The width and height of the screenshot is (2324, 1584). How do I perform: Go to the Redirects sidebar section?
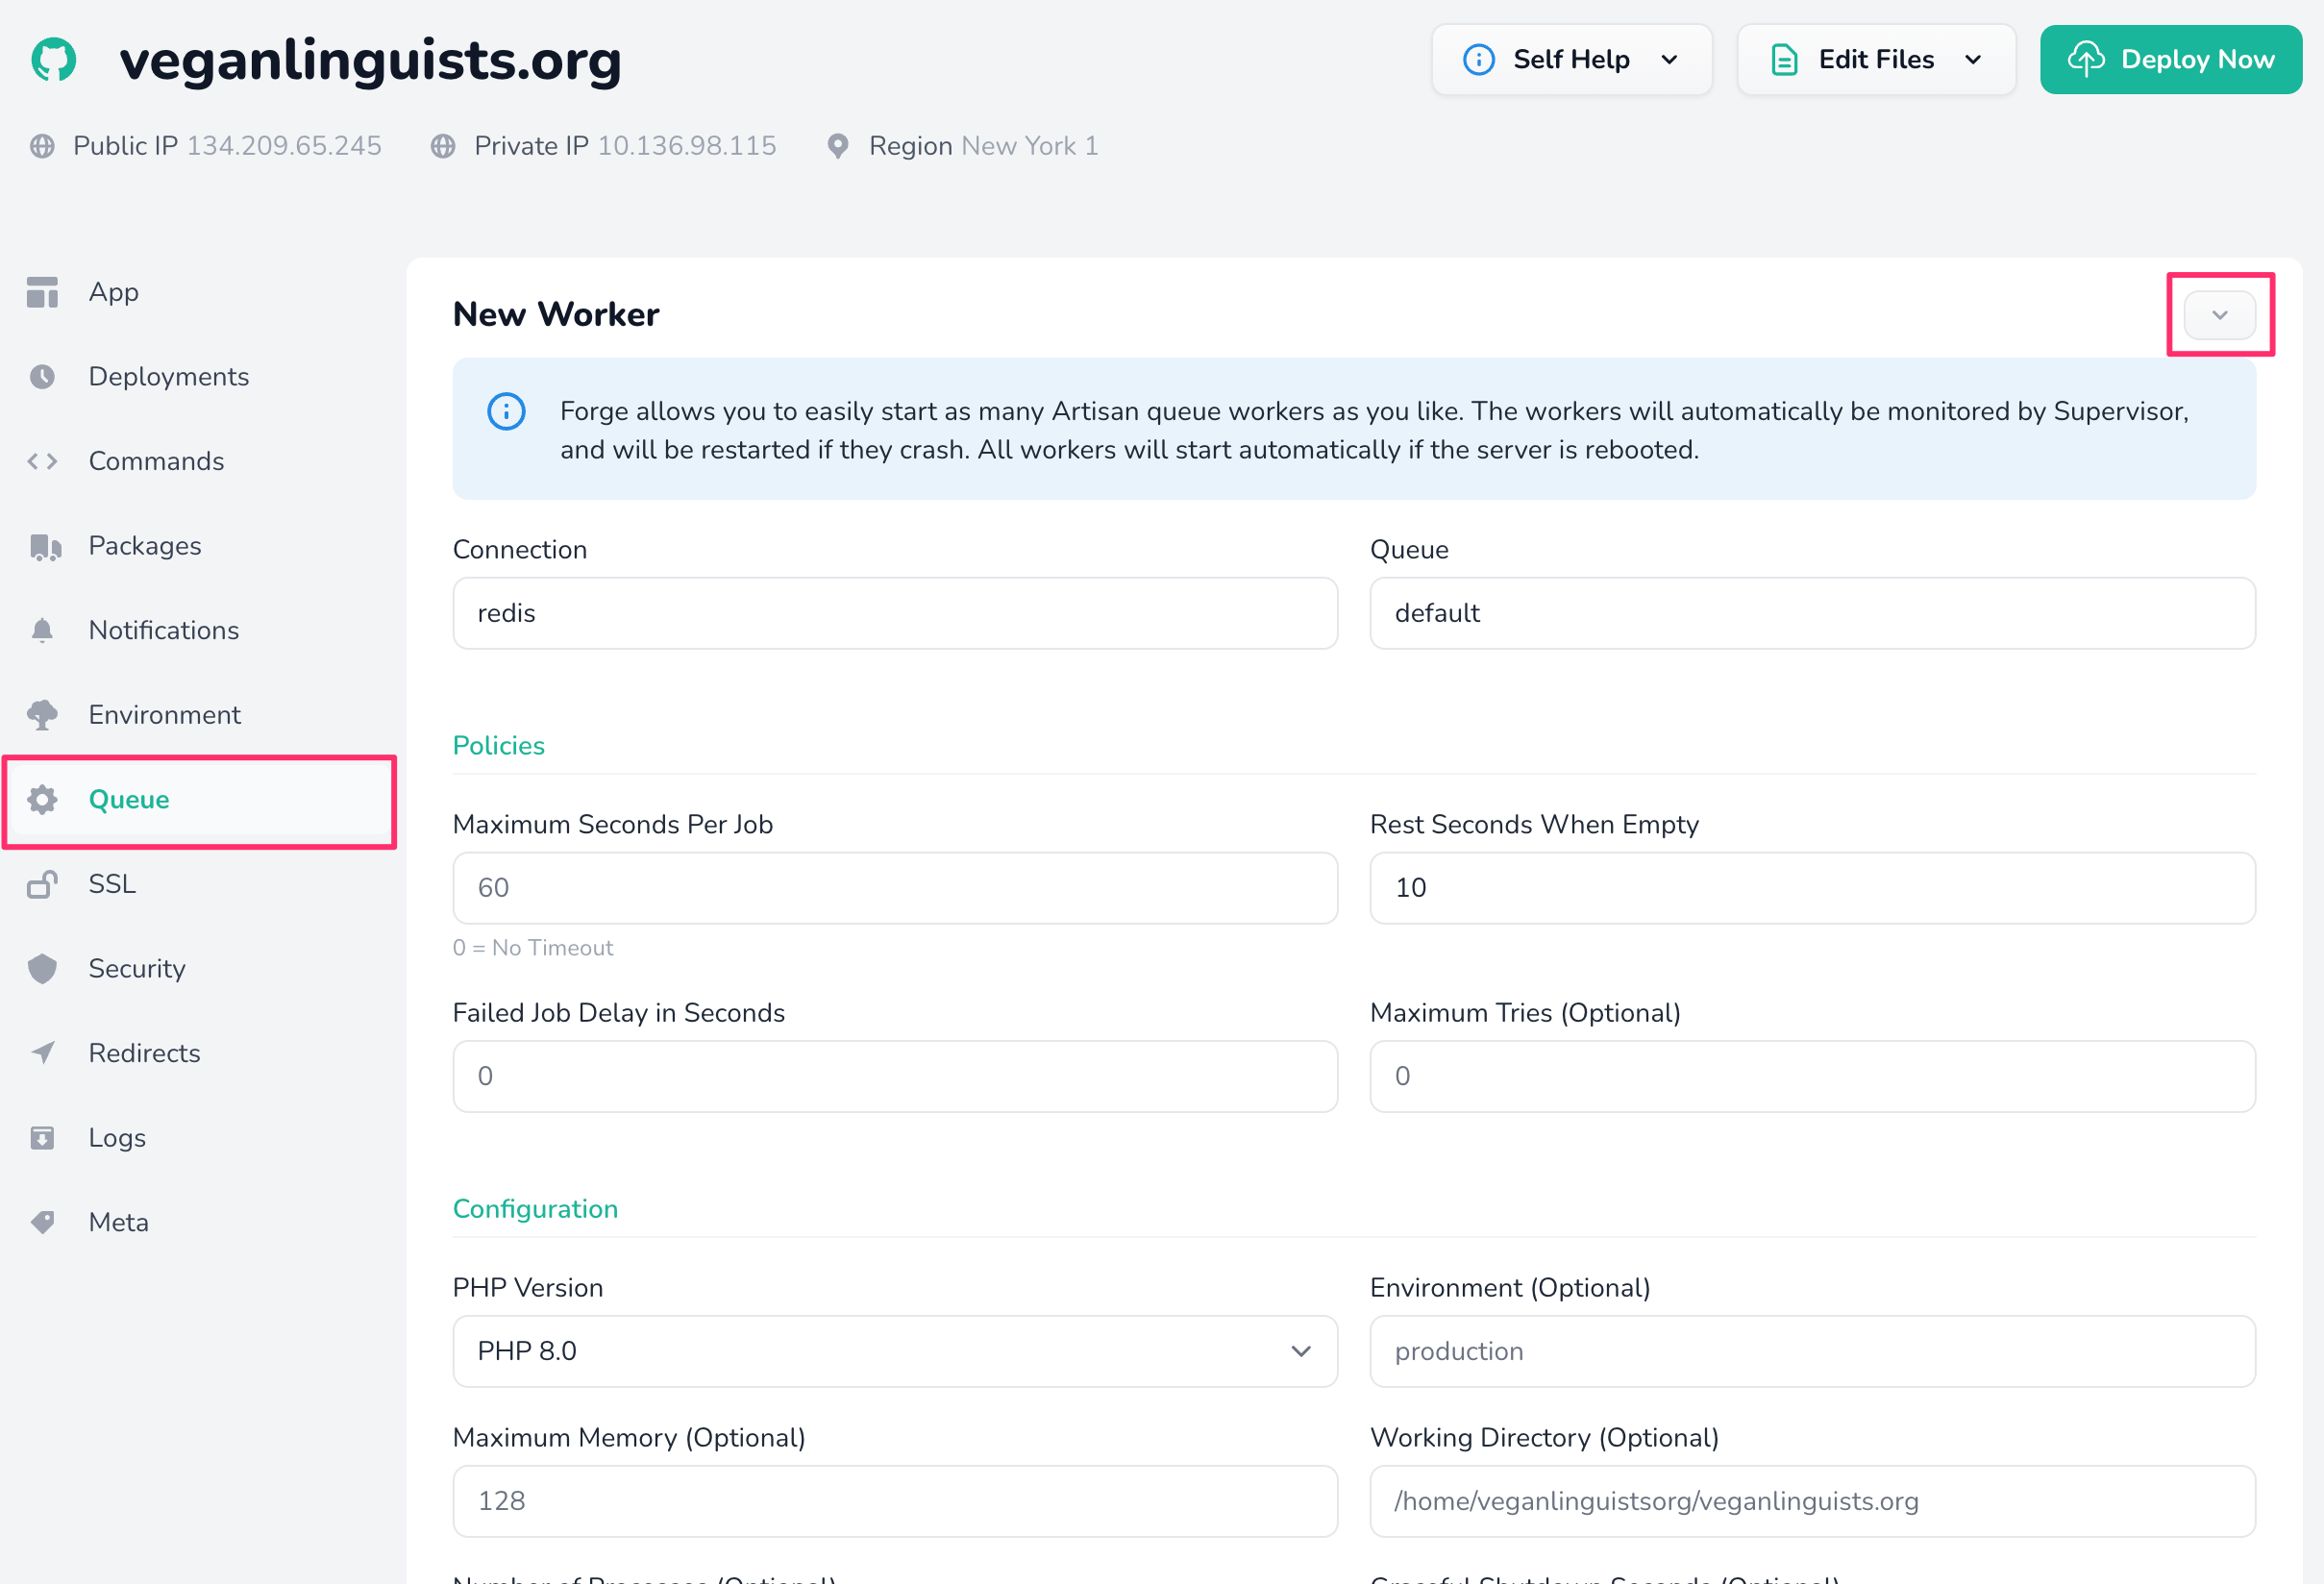tap(145, 1053)
